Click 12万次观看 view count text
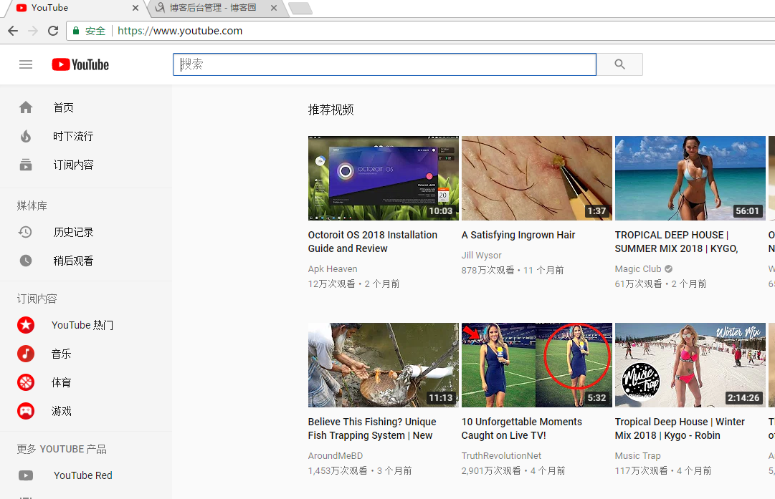This screenshot has width=775, height=499. (332, 284)
